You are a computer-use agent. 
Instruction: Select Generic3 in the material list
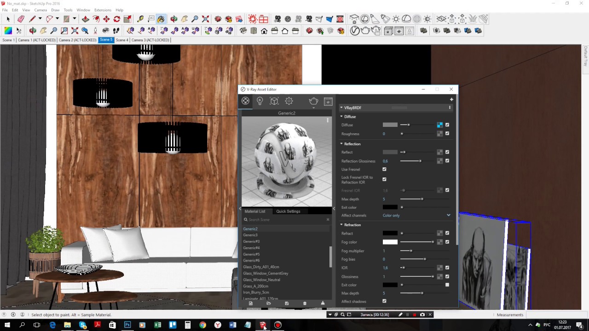coord(250,235)
